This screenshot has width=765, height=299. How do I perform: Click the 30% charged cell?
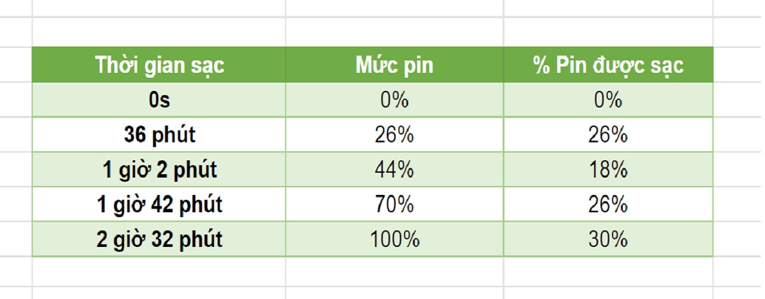click(608, 239)
